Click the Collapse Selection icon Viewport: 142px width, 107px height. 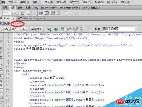click(1, 53)
